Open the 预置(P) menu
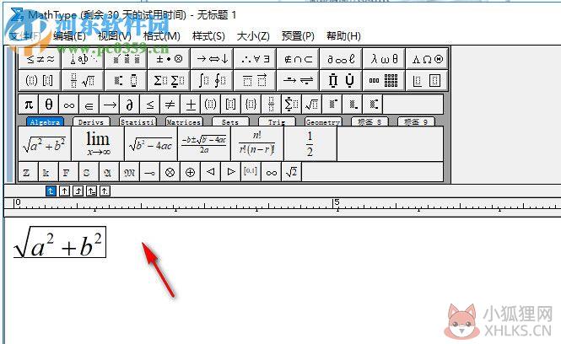Image resolution: width=561 pixels, height=344 pixels. 298,35
